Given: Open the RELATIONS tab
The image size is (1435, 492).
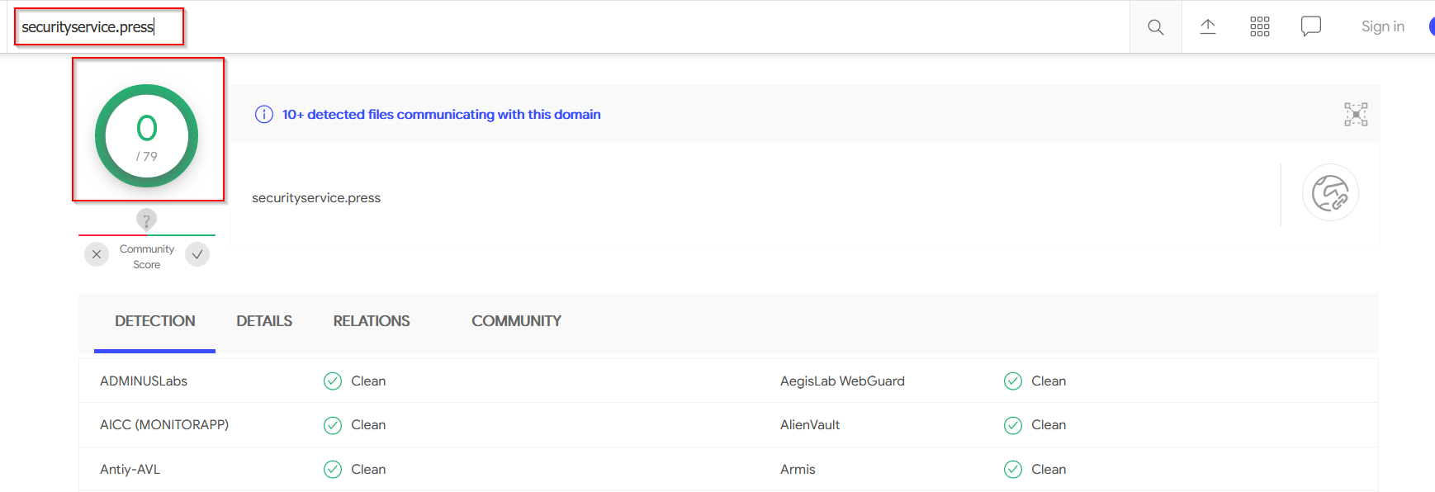Looking at the screenshot, I should click(x=372, y=321).
